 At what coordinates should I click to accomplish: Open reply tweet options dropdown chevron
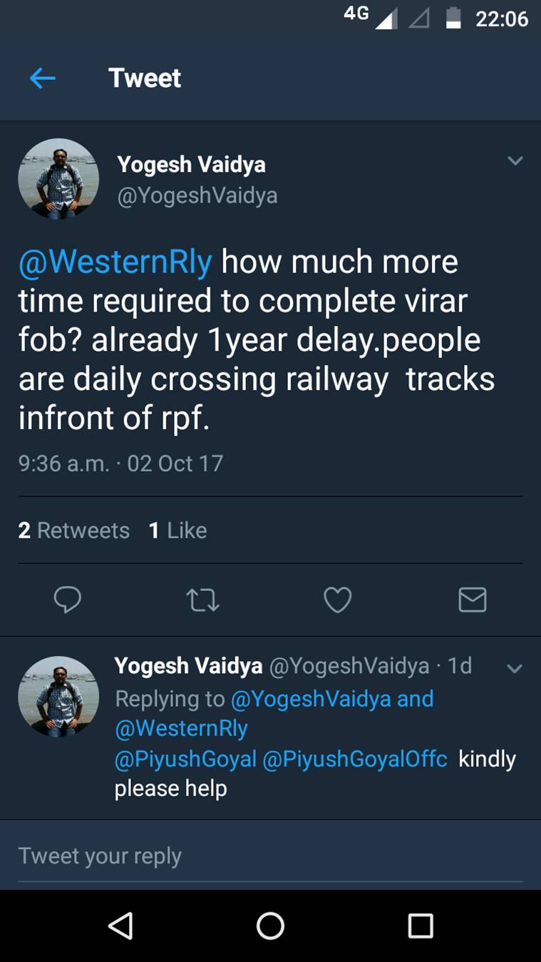pyautogui.click(x=514, y=668)
